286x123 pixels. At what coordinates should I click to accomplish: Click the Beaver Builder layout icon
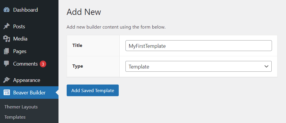pyautogui.click(x=6, y=93)
